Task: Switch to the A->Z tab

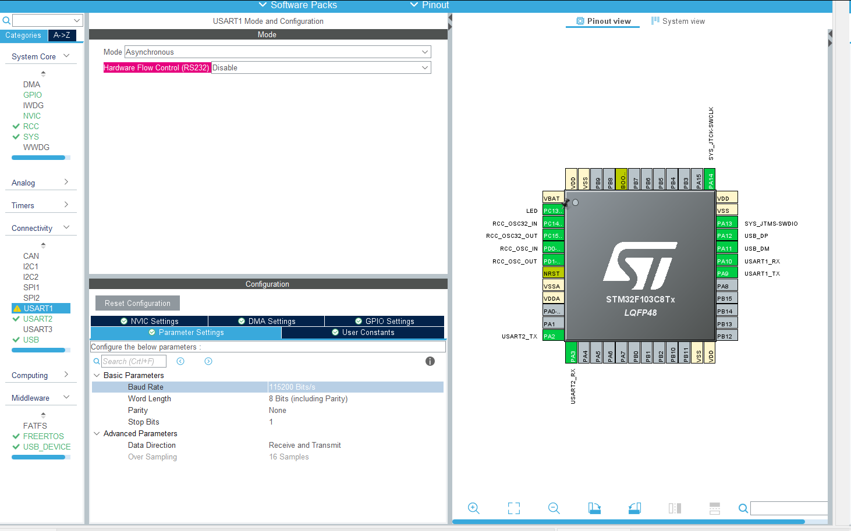Action: pyautogui.click(x=62, y=35)
